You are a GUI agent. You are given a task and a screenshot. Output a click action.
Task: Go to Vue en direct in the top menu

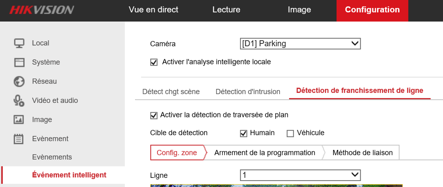(153, 10)
